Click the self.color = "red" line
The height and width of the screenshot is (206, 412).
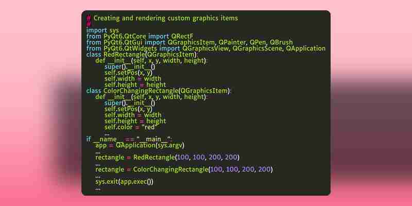131,127
